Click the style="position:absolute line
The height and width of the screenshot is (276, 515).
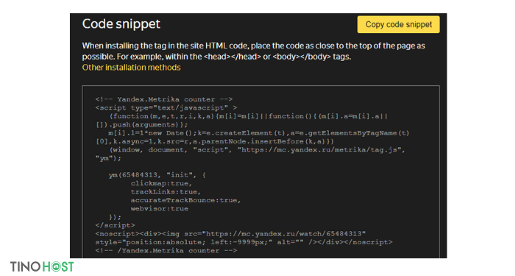click(244, 242)
